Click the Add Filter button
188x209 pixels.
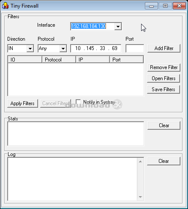click(x=164, y=48)
